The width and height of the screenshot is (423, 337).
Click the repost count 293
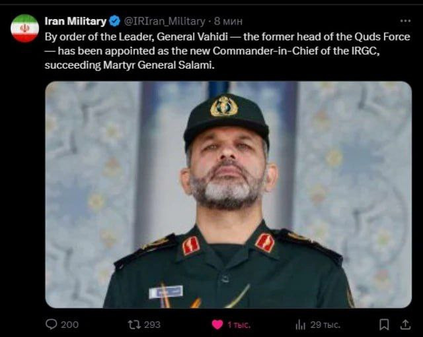(152, 324)
